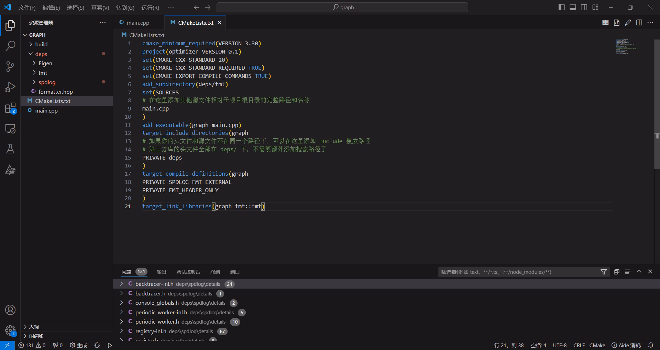Viewport: 660px width, 350px height.
Task: Switch to the 终端 panel tab
Action: coord(215,272)
